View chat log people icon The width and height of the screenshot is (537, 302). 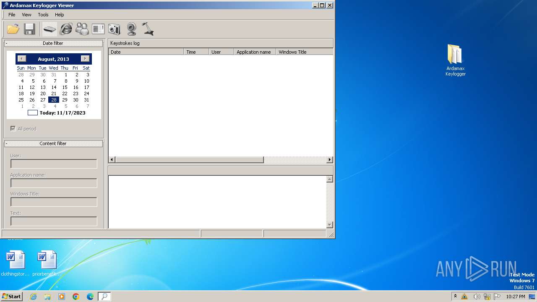tap(82, 29)
